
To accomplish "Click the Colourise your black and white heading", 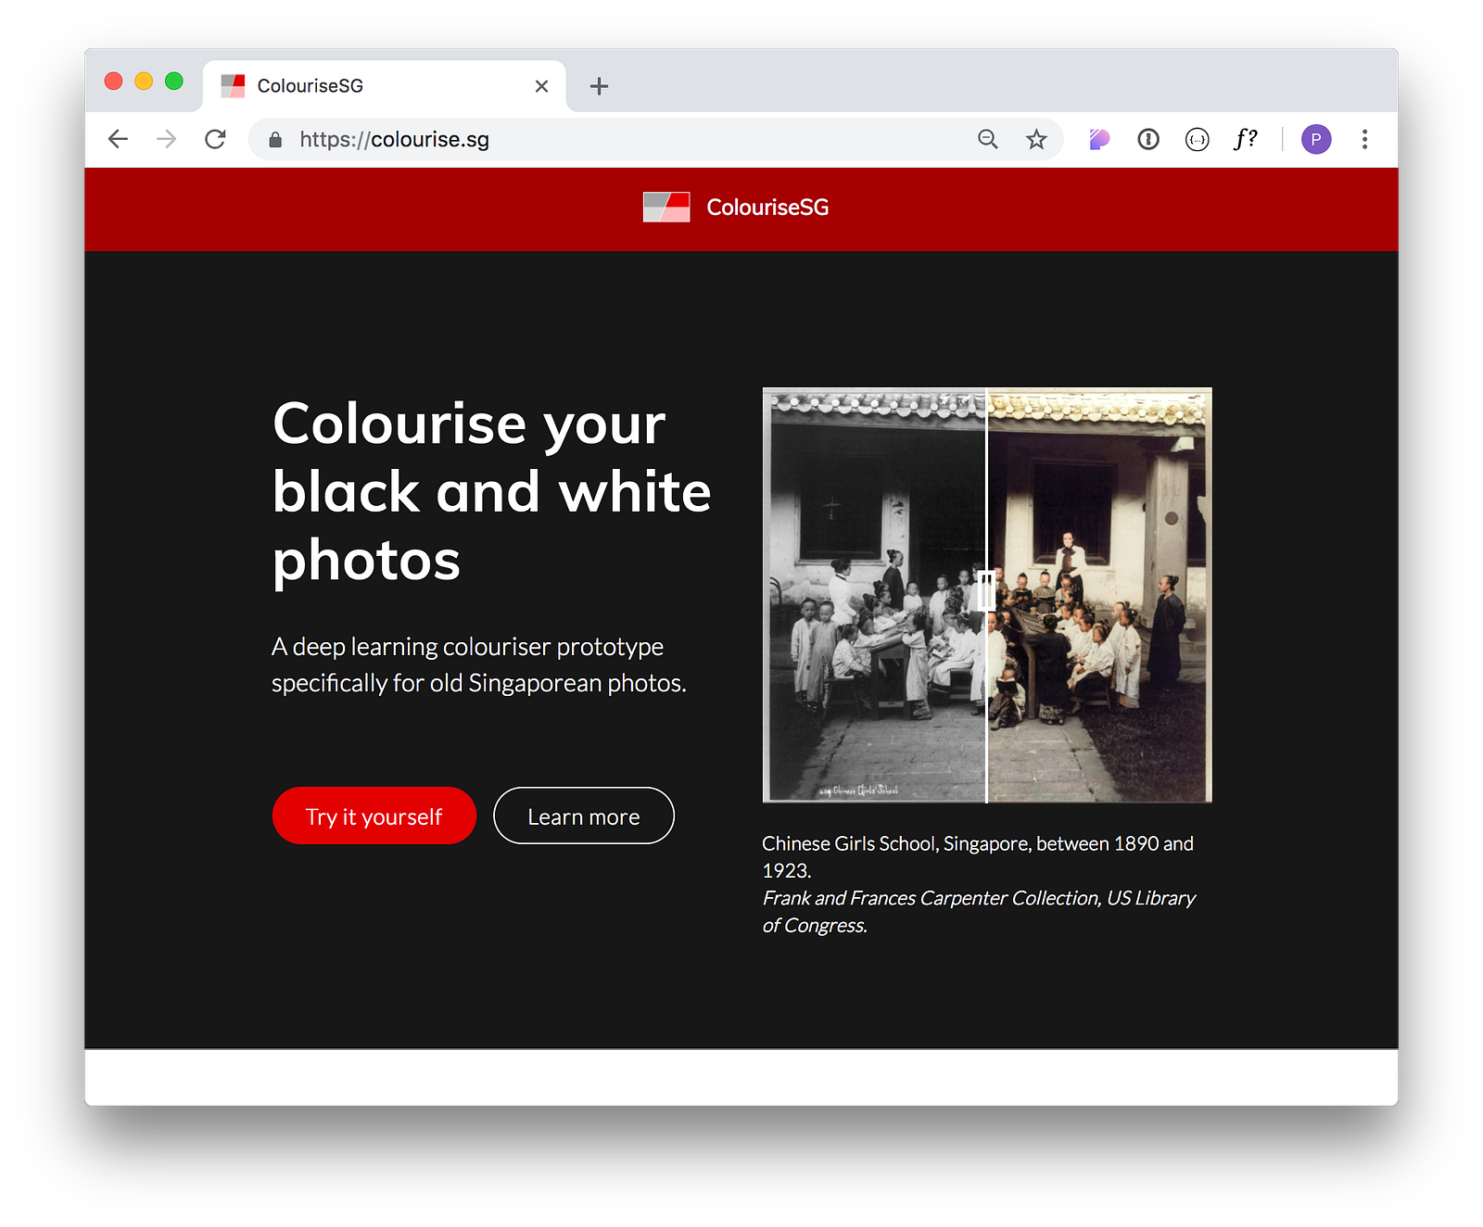I will pos(492,491).
